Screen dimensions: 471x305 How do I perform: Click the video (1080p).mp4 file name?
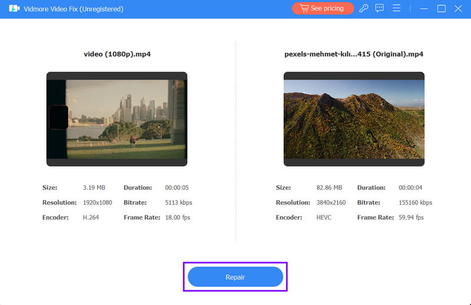tap(117, 54)
